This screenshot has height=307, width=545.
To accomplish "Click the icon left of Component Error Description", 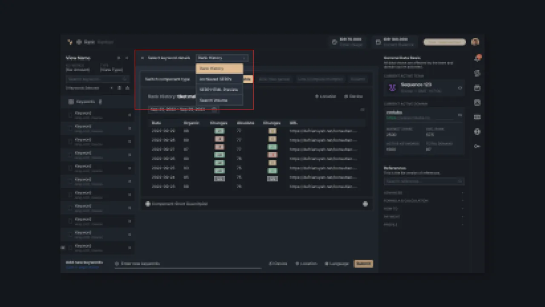I will point(148,204).
